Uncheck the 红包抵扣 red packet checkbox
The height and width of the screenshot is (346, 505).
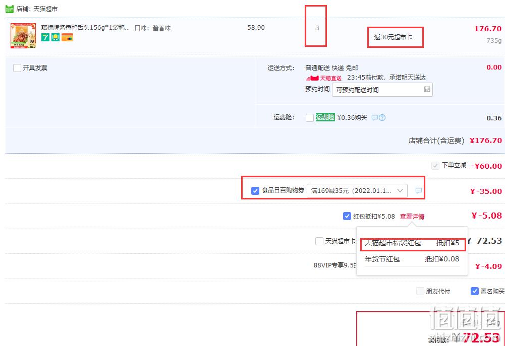pyautogui.click(x=347, y=216)
